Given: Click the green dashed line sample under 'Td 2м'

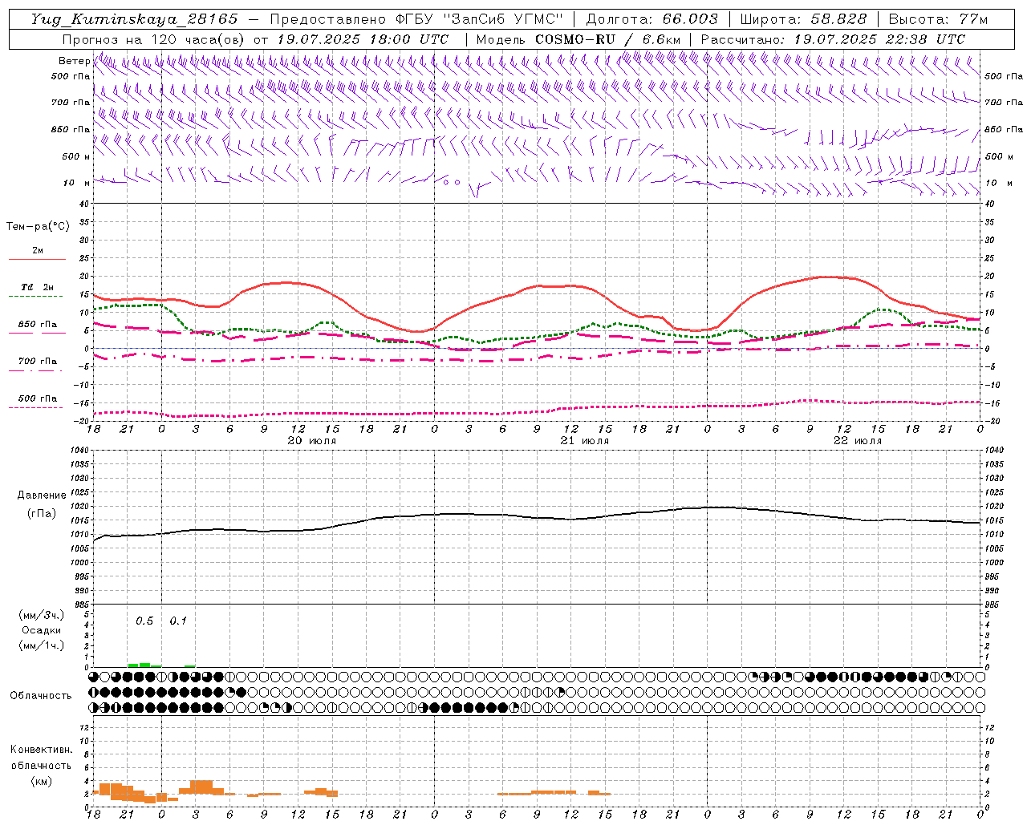Looking at the screenshot, I should (x=37, y=297).
